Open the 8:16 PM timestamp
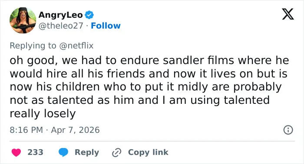The image size is (304, 164). click(26, 130)
